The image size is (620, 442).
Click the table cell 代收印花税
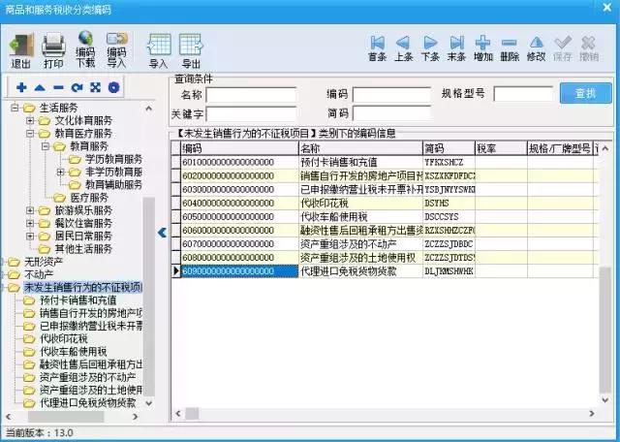360,203
